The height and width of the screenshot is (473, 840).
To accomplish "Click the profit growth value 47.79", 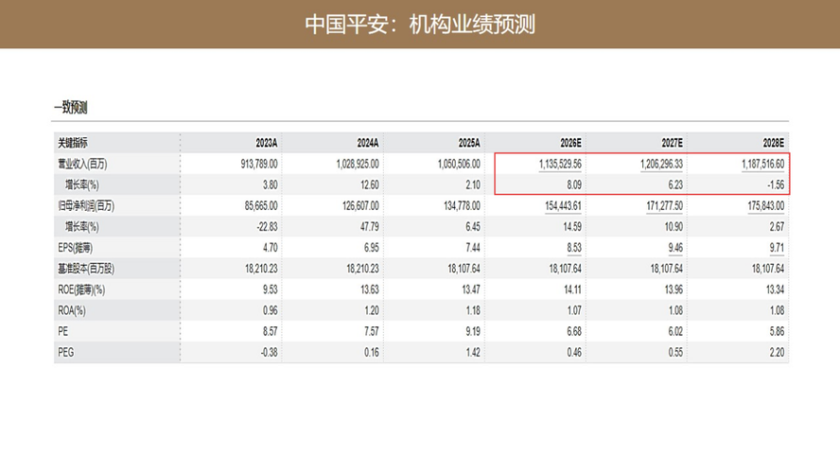I will [x=370, y=227].
